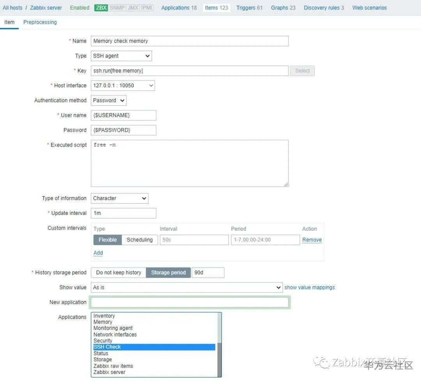Focus the Update interval field

click(124, 213)
